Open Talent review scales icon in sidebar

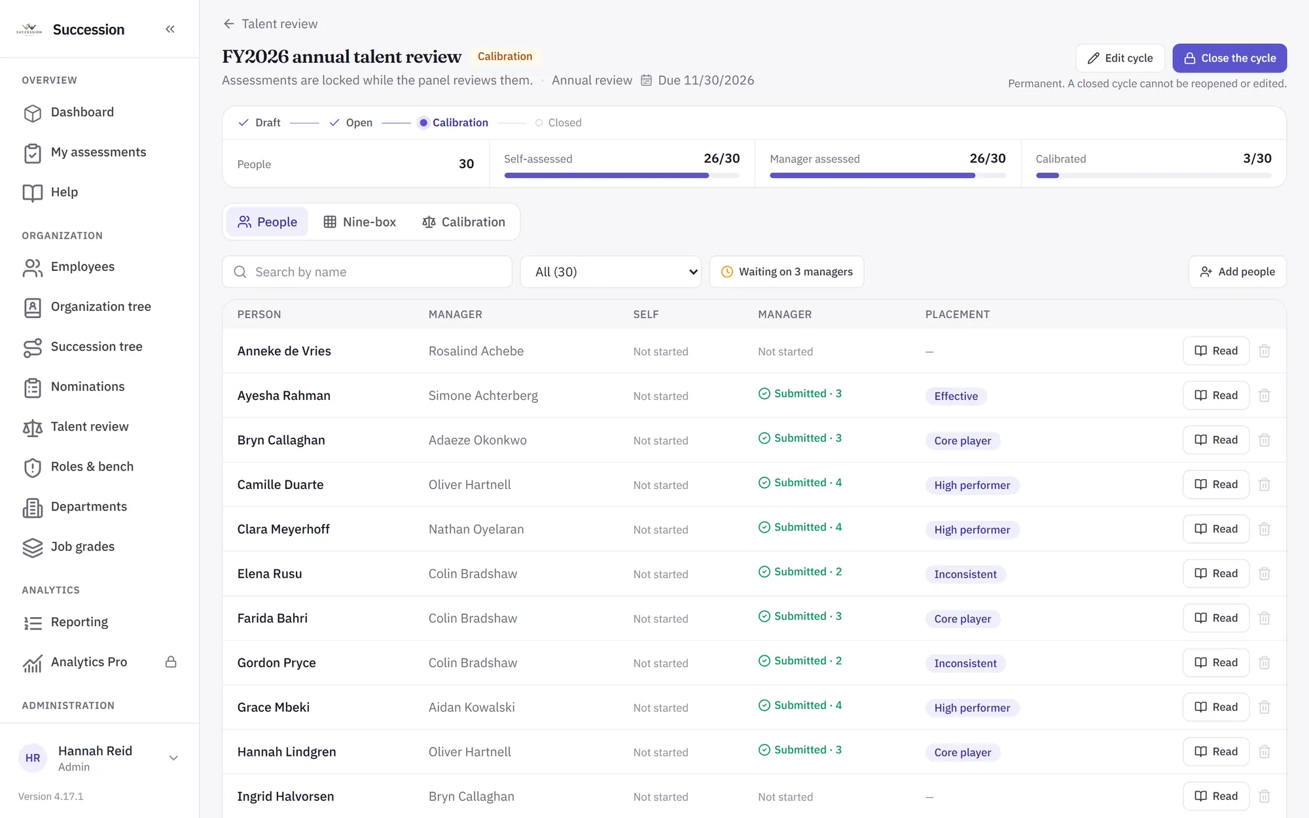[x=32, y=427]
